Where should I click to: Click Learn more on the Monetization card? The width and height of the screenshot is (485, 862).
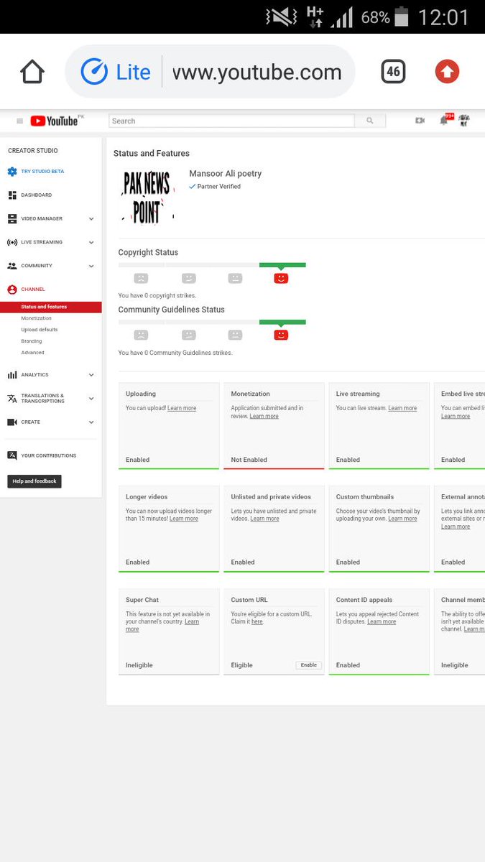[x=264, y=416]
